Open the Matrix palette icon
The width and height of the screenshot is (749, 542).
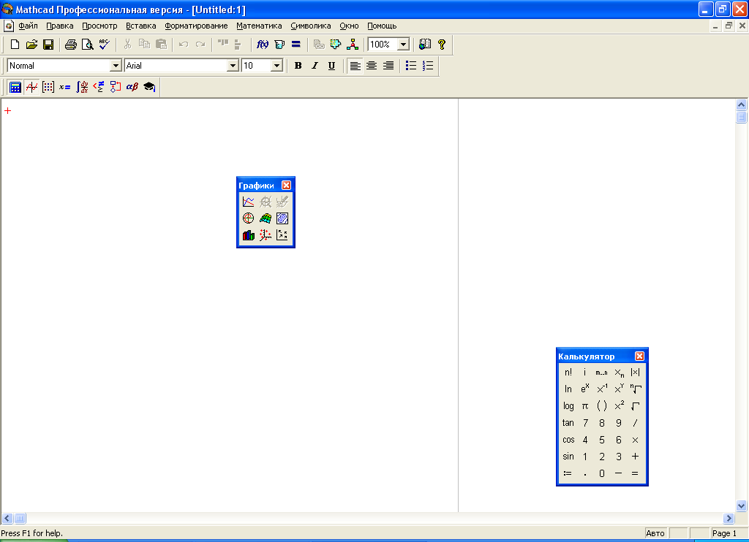pyautogui.click(x=48, y=87)
